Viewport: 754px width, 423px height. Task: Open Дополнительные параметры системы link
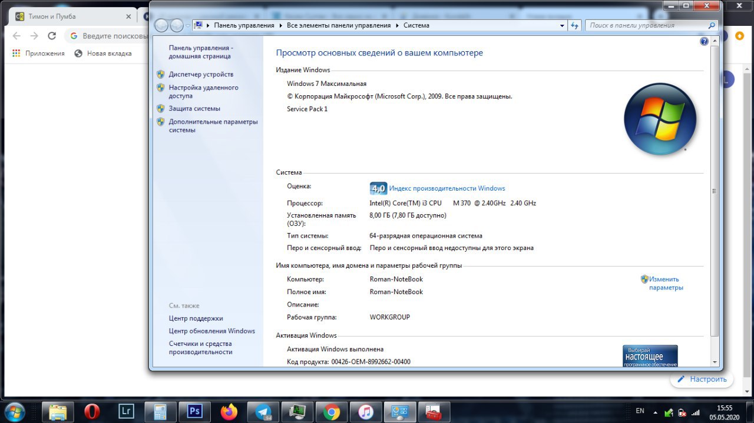pyautogui.click(x=213, y=126)
